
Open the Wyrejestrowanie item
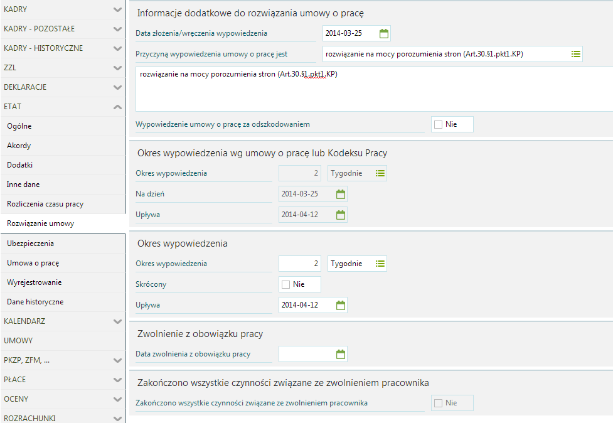(63, 282)
